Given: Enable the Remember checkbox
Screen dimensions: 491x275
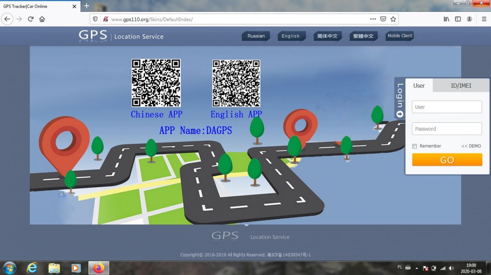Looking at the screenshot, I should (414, 146).
